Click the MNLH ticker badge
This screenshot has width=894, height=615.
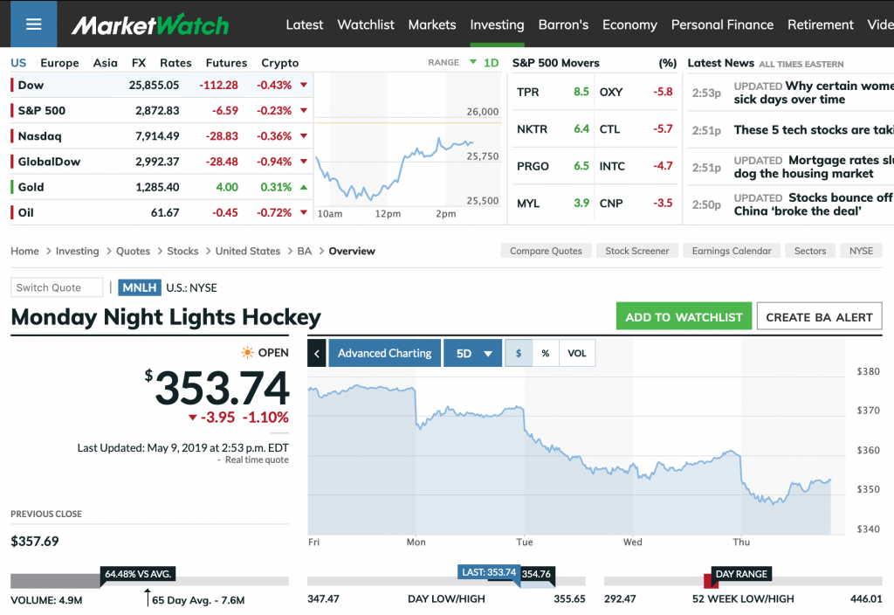click(x=140, y=287)
